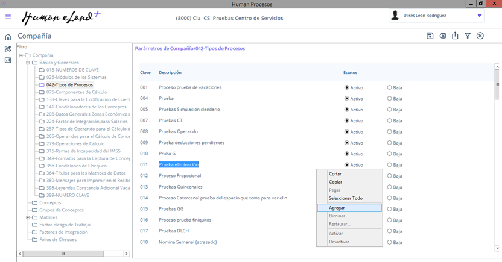Click the save icon in toolbar
502x262 pixels.
point(430,36)
